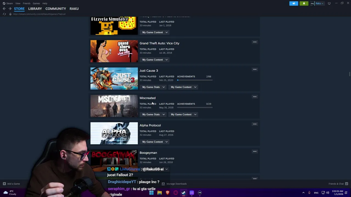Viewport: 351px width, 197px height.
Task: Open the Help menu
Action: (45, 3)
